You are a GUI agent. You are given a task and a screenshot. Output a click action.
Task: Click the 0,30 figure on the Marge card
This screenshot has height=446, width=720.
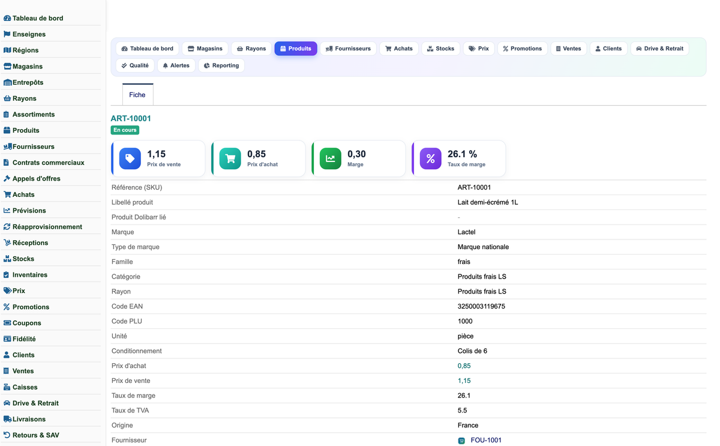(356, 154)
